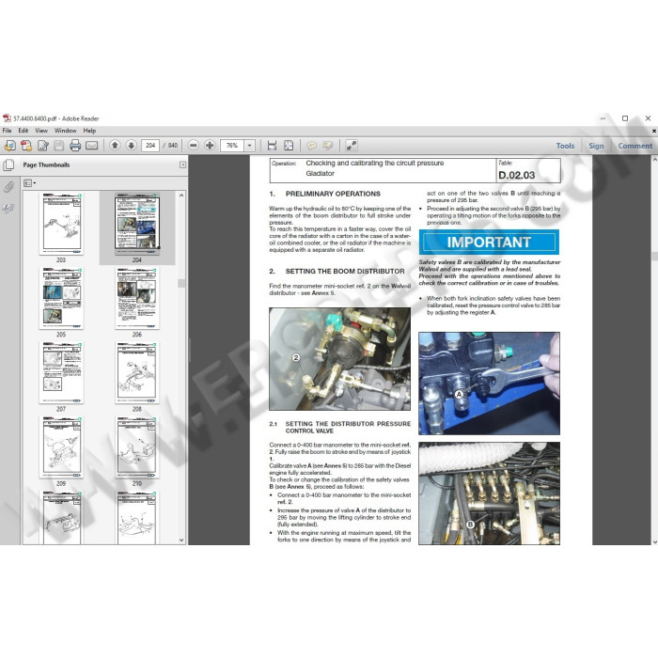
Task: Select page 208 thumbnail
Action: pos(137,372)
